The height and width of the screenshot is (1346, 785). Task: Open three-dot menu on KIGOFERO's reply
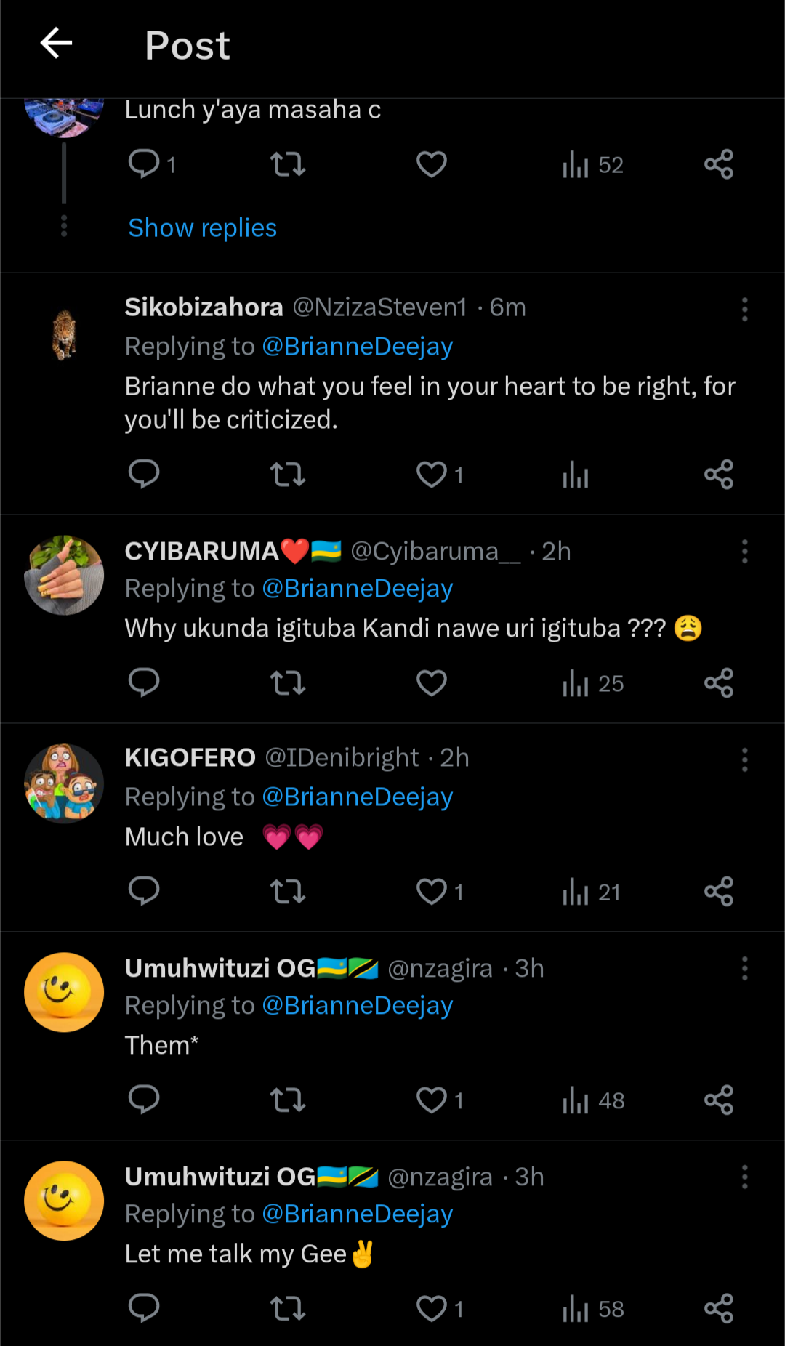[744, 760]
